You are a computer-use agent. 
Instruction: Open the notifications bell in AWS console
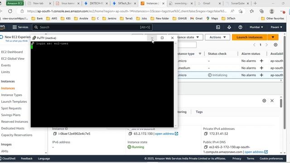pos(229,27)
